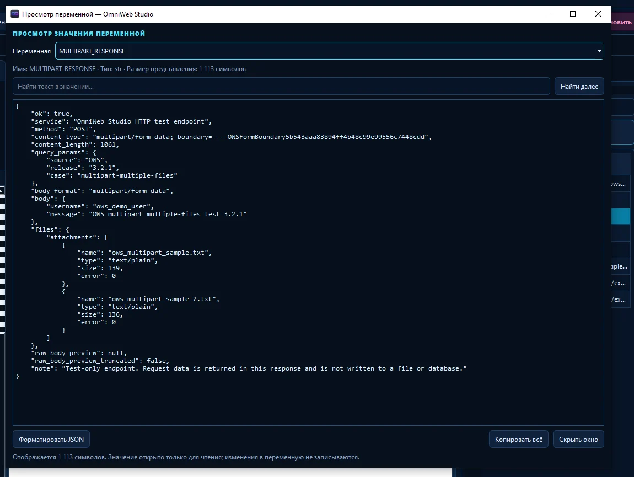Click the "Скрыть окно" button
634x477 pixels.
[x=578, y=440]
